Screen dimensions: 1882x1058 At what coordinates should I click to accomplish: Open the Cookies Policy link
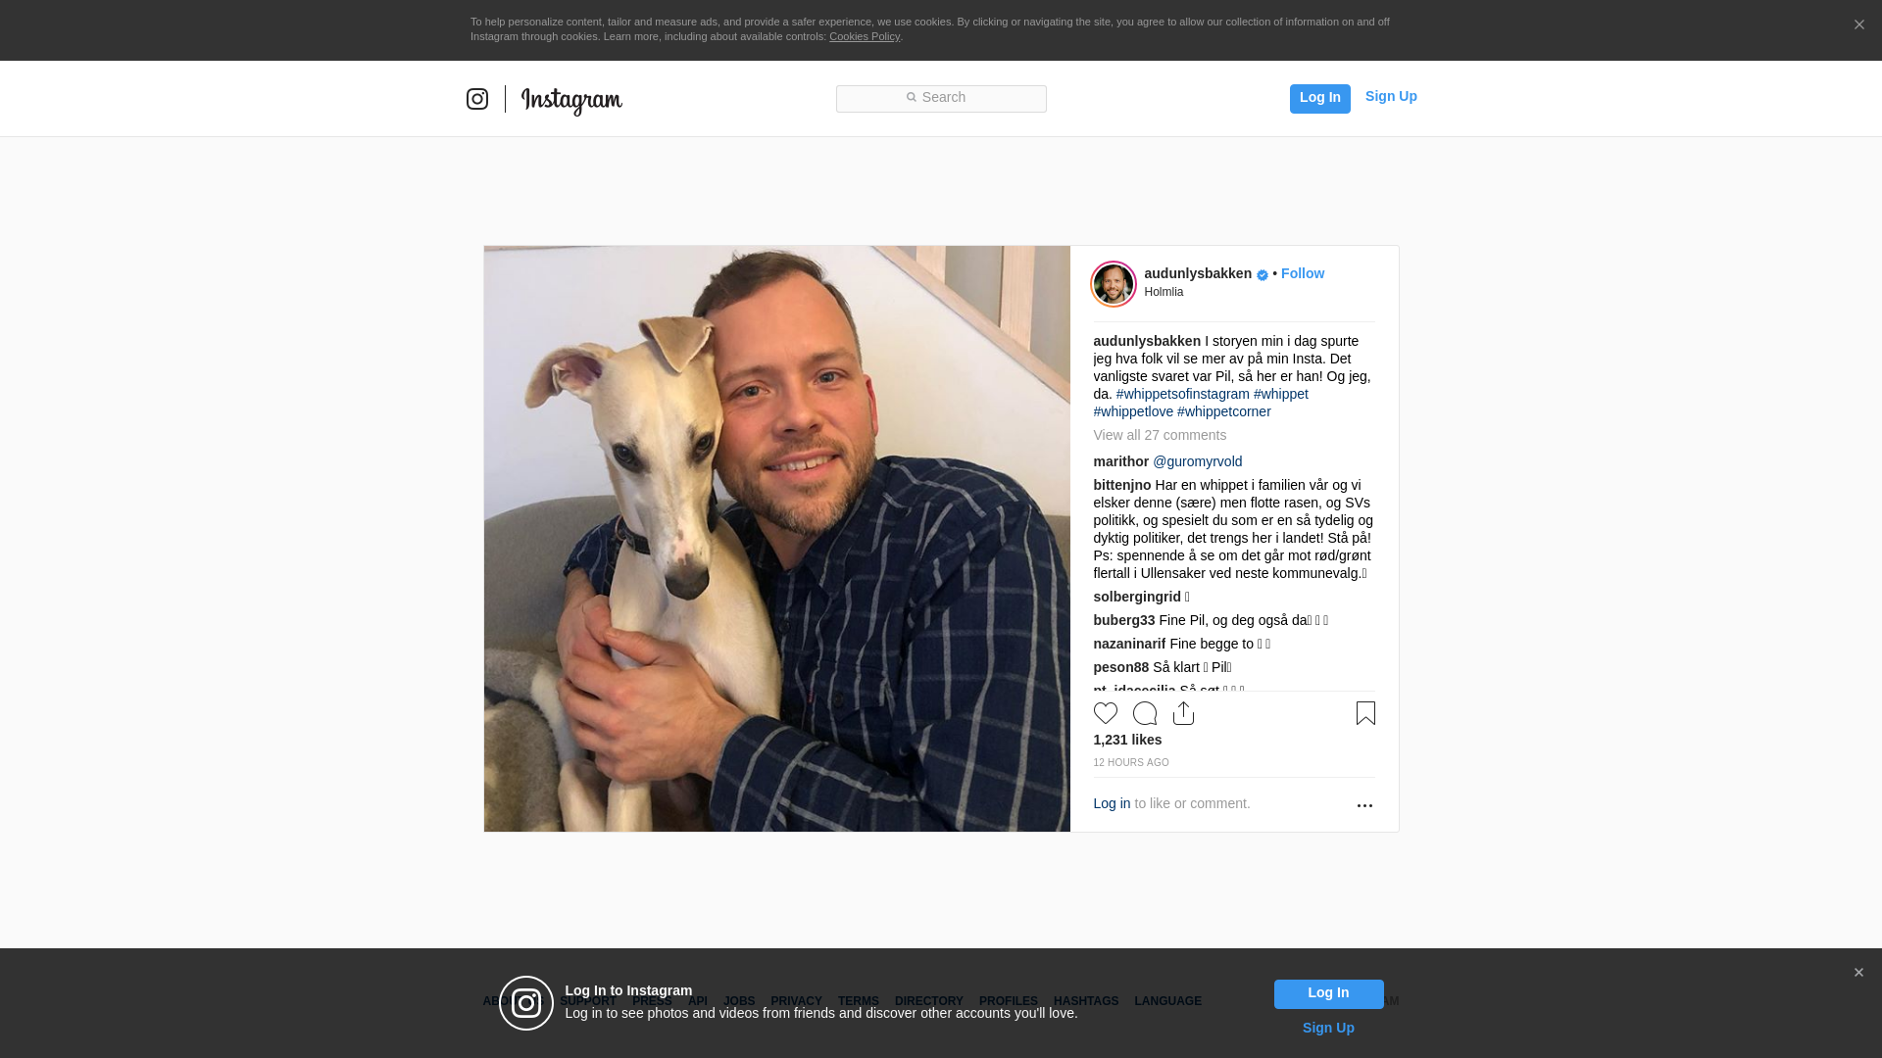tap(864, 36)
